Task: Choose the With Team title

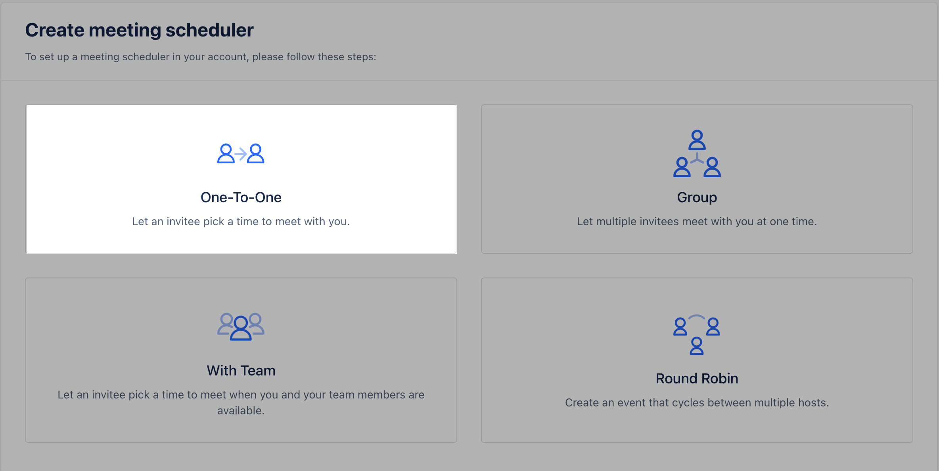Action: click(x=241, y=370)
